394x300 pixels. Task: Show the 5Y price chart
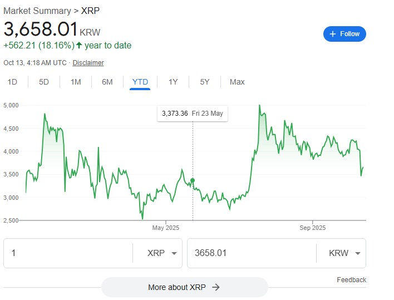tap(205, 82)
